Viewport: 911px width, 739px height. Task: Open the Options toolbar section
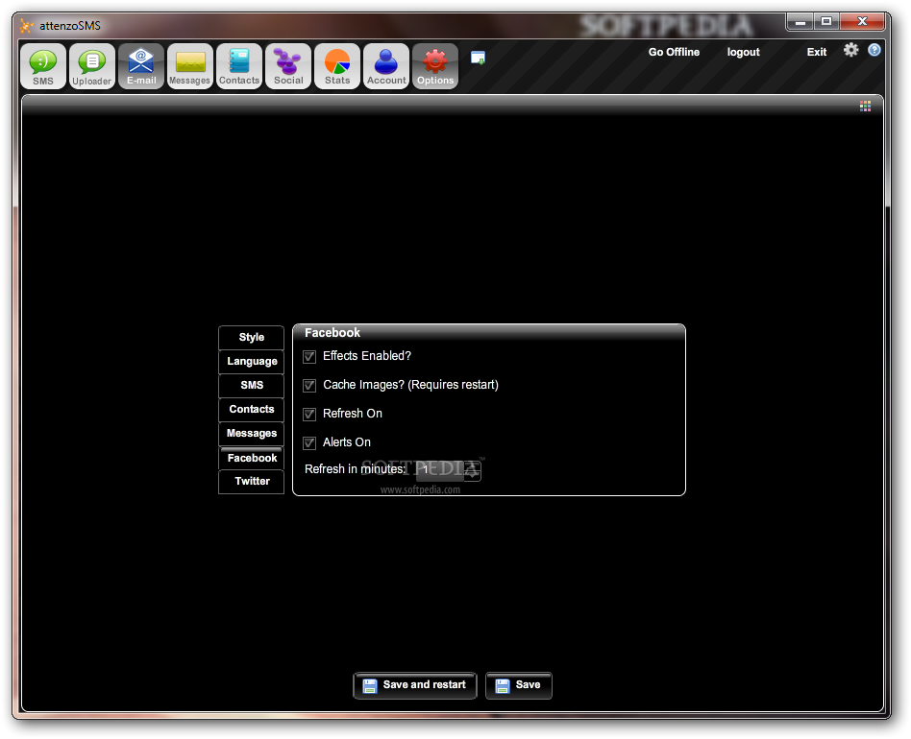click(435, 66)
